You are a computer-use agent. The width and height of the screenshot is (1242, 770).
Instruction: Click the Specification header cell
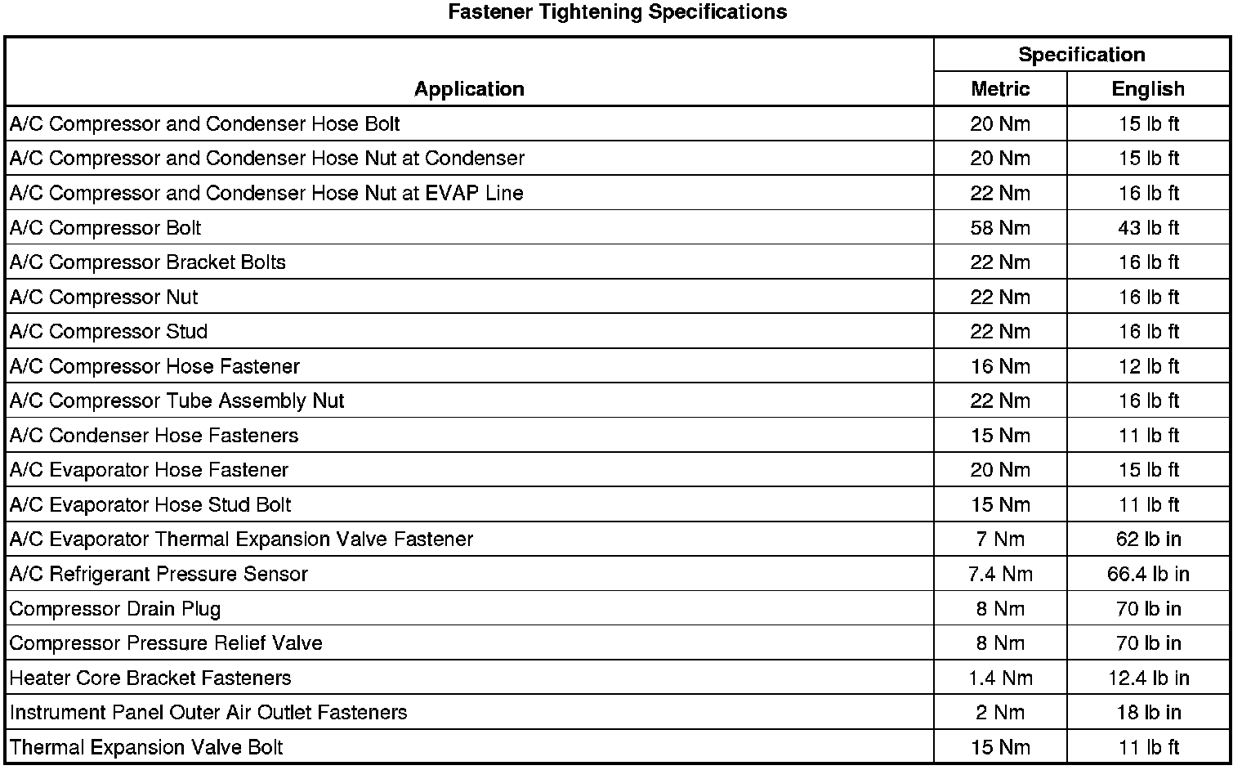click(1081, 55)
